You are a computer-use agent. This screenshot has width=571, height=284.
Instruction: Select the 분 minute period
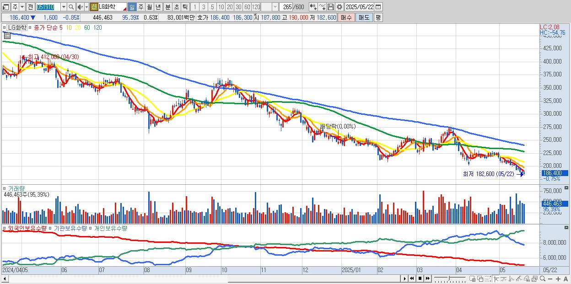coord(167,7)
